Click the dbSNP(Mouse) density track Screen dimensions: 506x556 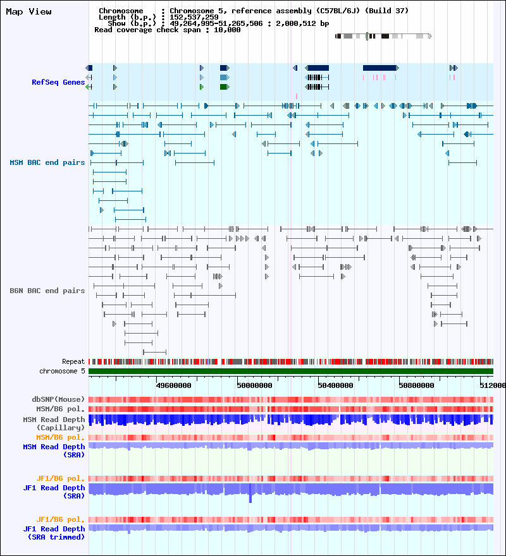coord(291,399)
